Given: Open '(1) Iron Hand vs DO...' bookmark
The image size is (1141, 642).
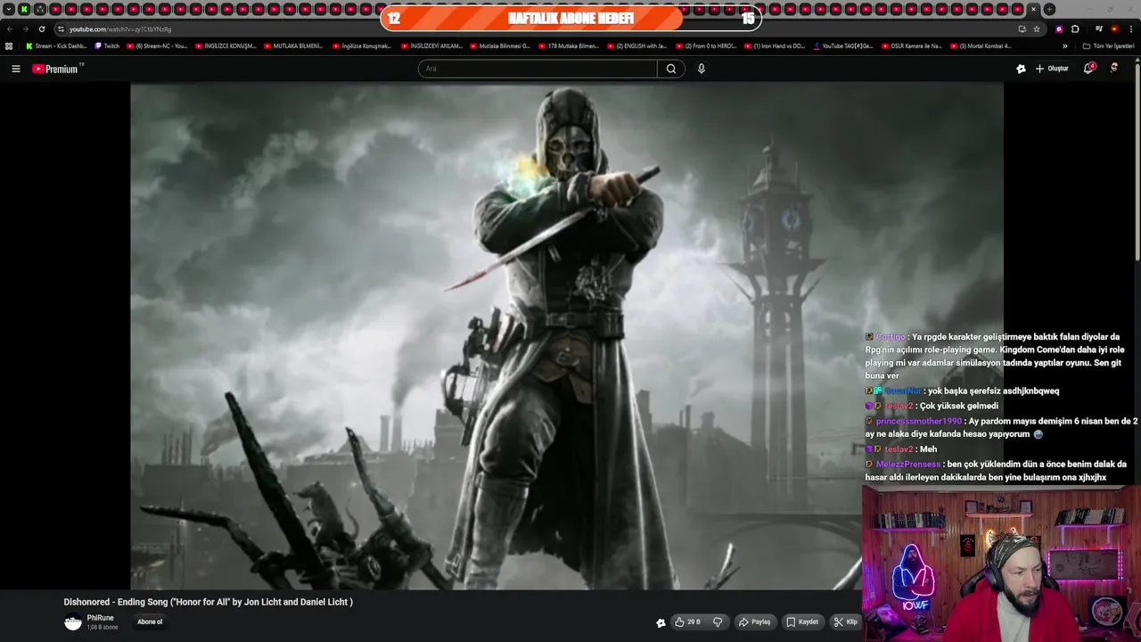Looking at the screenshot, I should pyautogui.click(x=775, y=45).
